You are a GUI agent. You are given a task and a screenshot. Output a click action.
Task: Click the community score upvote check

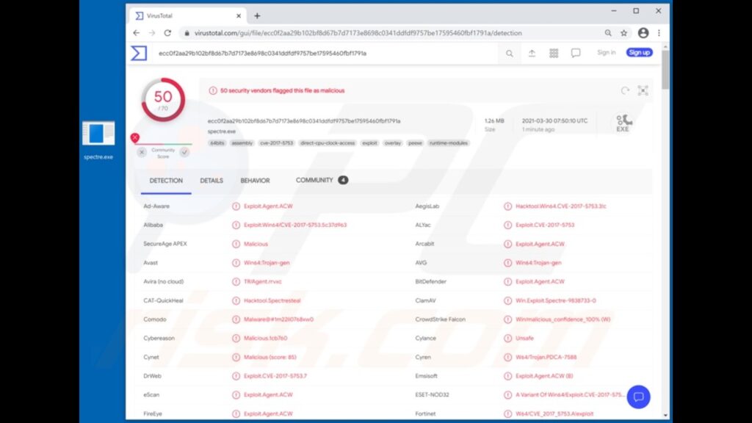tap(184, 152)
